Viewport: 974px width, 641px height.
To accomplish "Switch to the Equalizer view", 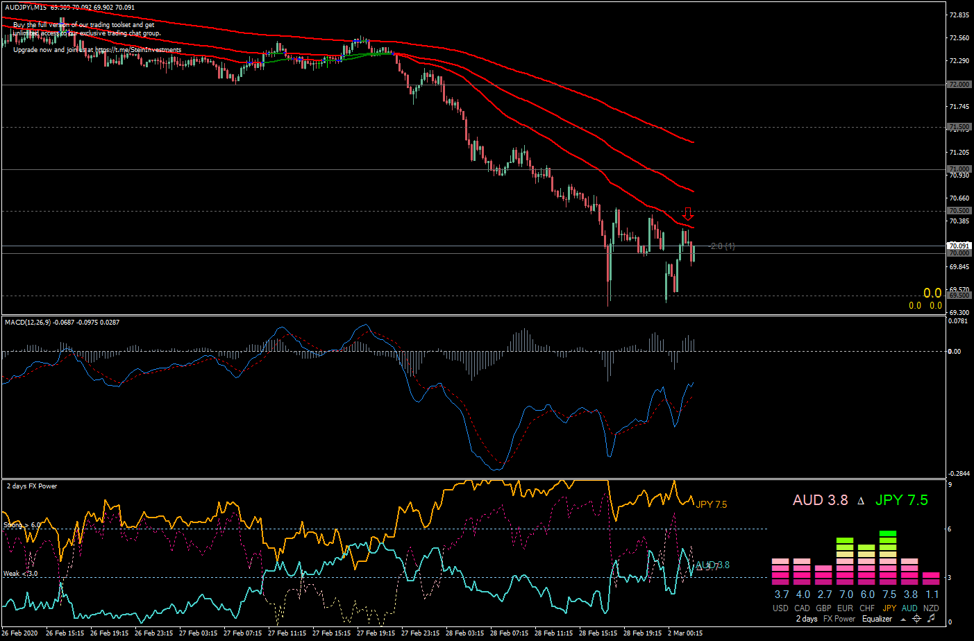I will tap(877, 619).
